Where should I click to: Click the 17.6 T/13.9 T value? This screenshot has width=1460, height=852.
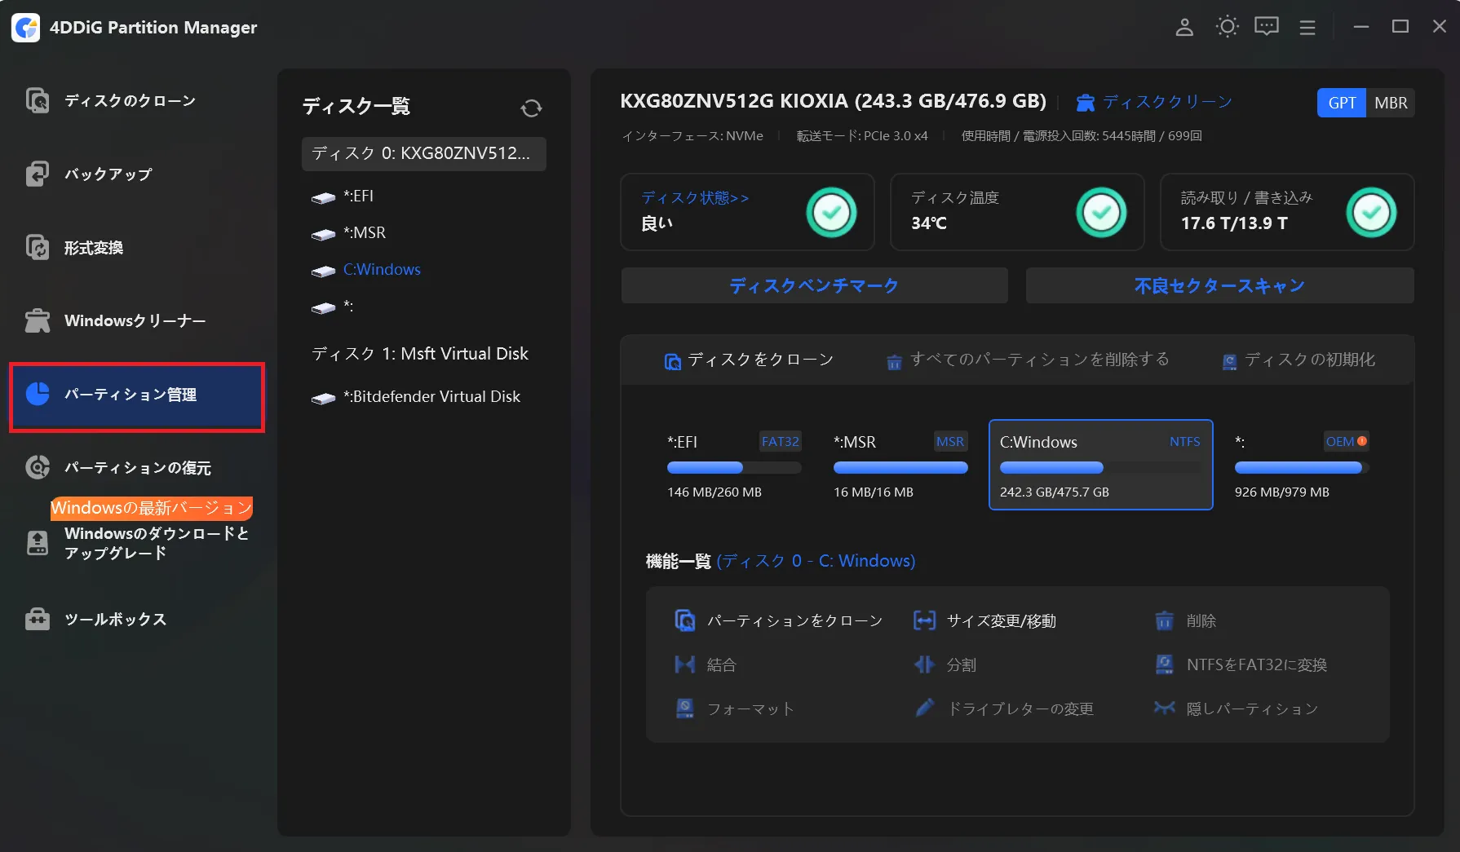(x=1234, y=223)
